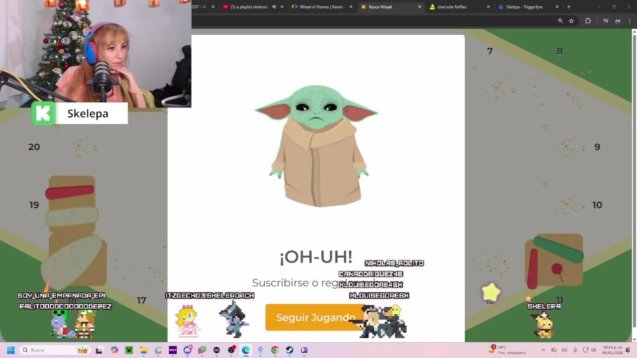Click the Pichu avatar under SKELEPA

click(544, 325)
